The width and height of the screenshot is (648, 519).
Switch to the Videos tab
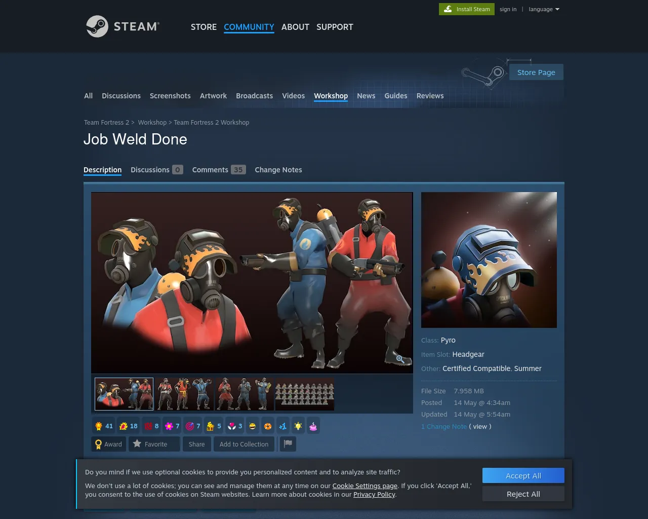coord(293,96)
